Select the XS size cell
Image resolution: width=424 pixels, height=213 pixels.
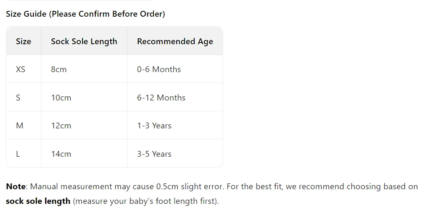tap(23, 69)
